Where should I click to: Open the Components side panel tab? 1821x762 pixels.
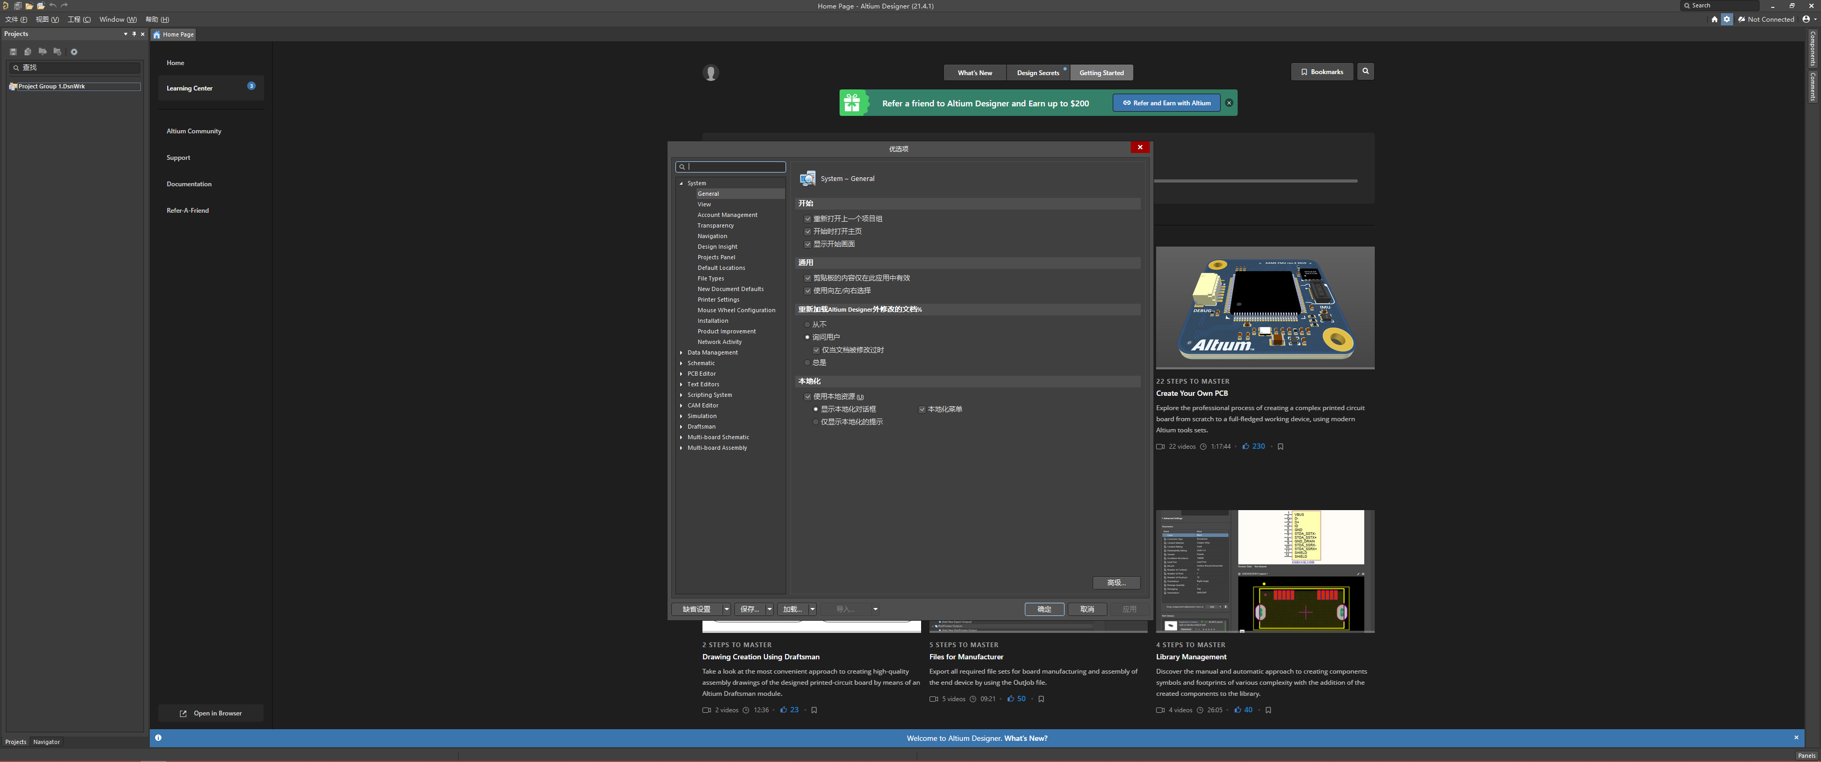(x=1813, y=48)
